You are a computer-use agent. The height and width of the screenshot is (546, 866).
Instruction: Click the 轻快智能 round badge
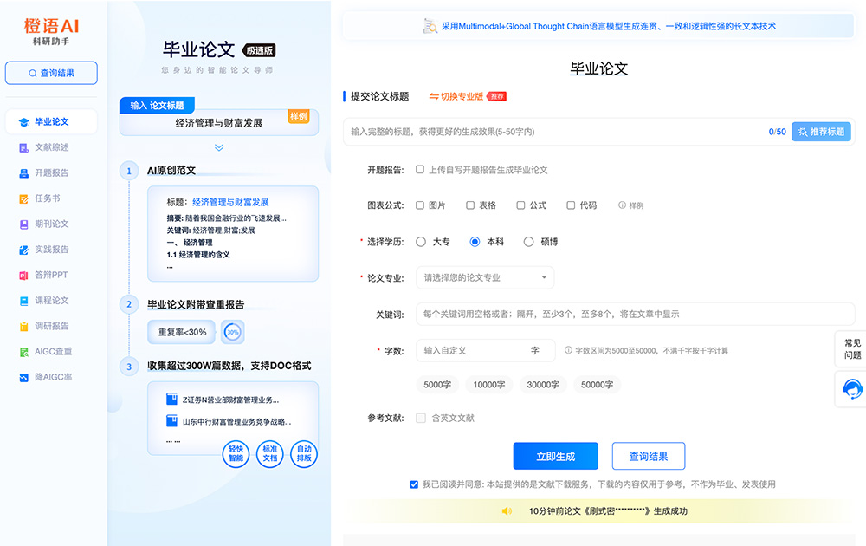pyautogui.click(x=236, y=454)
